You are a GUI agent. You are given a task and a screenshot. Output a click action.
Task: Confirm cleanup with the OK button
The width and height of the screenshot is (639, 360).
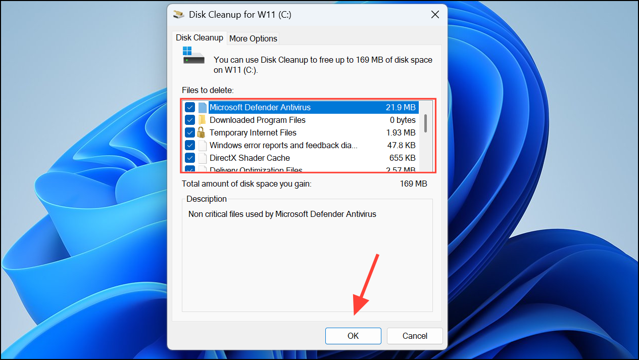(x=353, y=336)
